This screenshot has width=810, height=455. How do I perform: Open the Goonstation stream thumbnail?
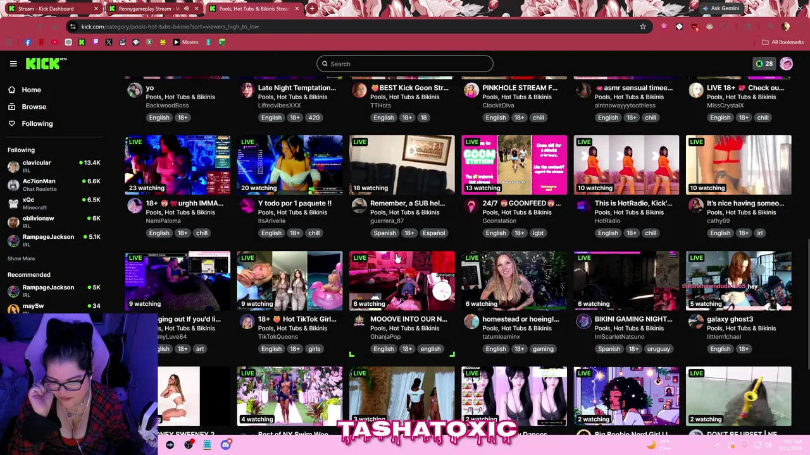514,164
